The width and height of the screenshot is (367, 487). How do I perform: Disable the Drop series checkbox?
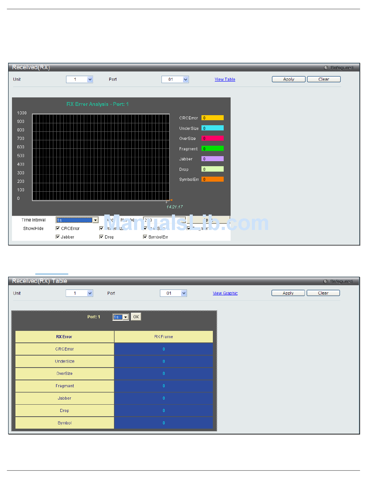(102, 237)
